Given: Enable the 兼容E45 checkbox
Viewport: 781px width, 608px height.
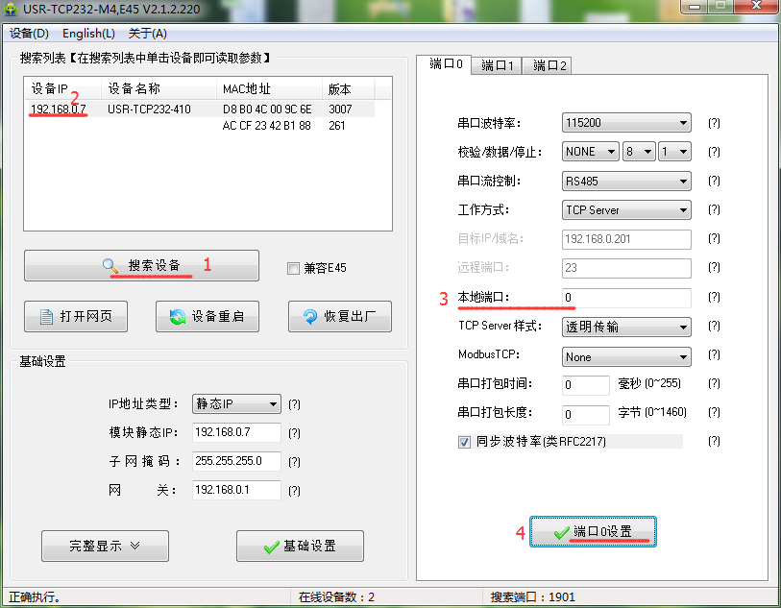Looking at the screenshot, I should pos(293,268).
